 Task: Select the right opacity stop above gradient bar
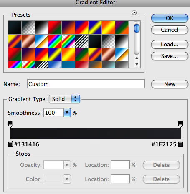coord(180,124)
